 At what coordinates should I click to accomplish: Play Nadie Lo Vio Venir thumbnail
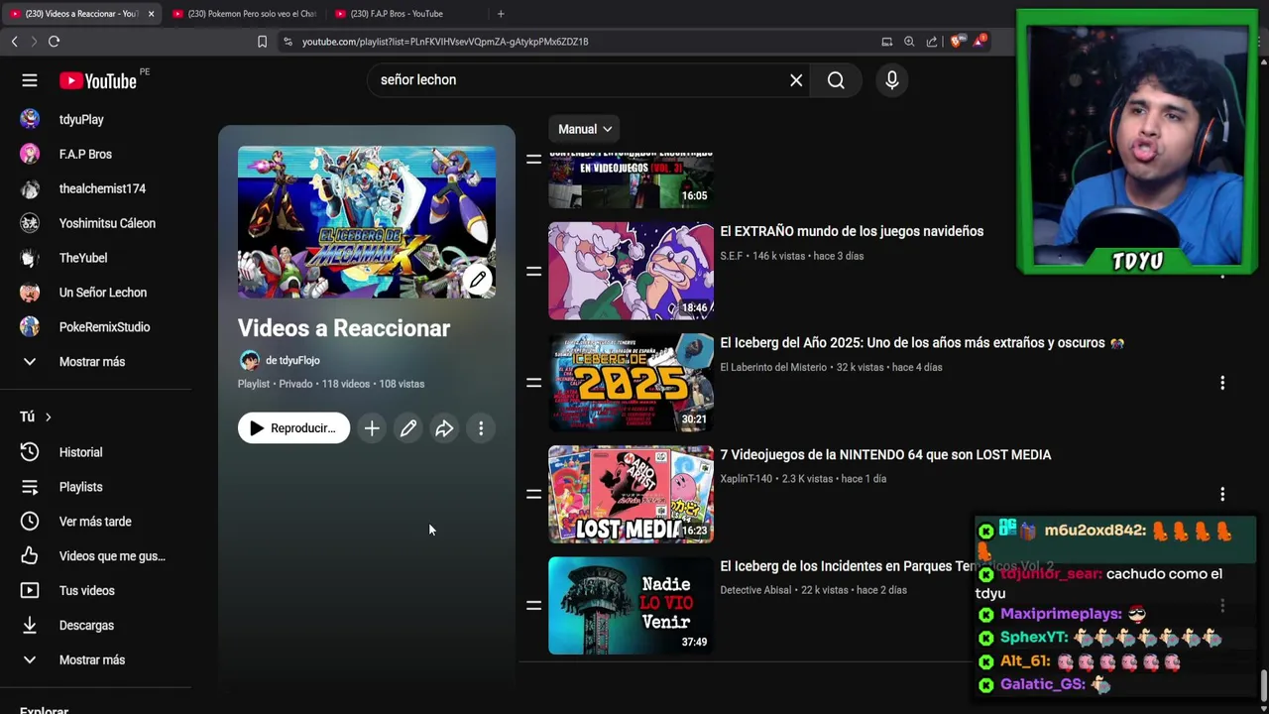(631, 606)
